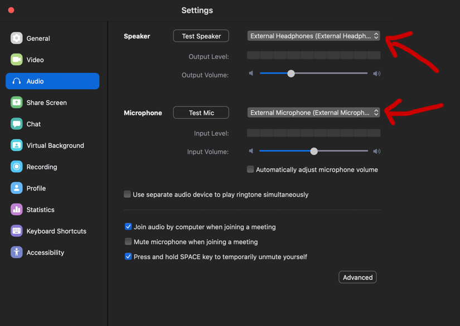
Task: Uncheck Join audio by computer option
Action: click(128, 226)
